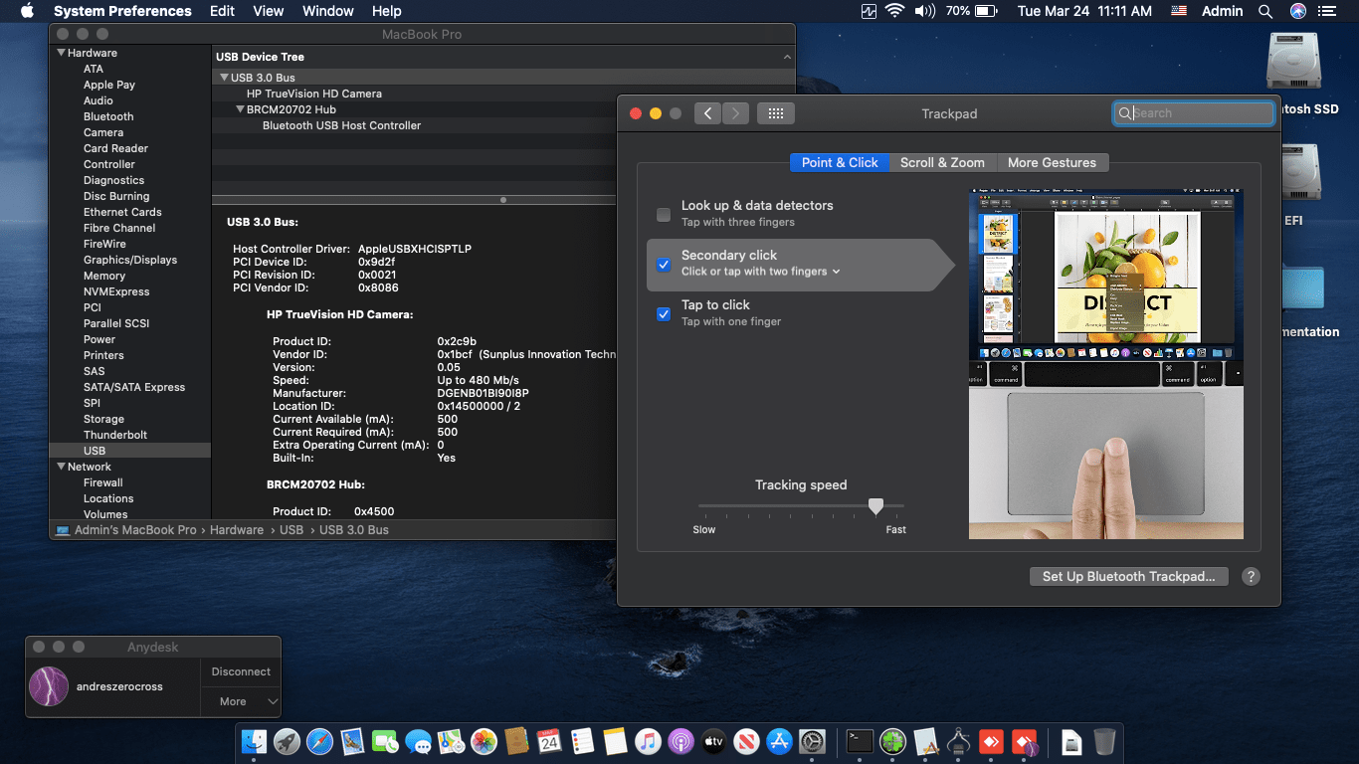Image resolution: width=1359 pixels, height=764 pixels.
Task: Uncheck the Secondary click checkbox
Action: coord(664,265)
